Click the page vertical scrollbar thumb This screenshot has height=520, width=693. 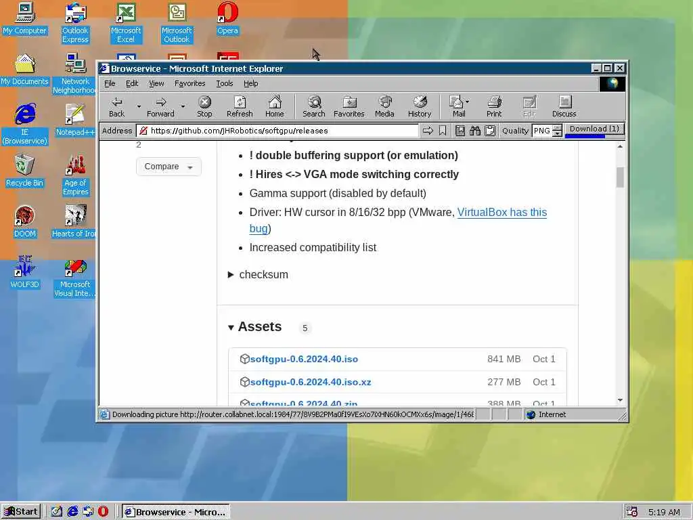620,177
